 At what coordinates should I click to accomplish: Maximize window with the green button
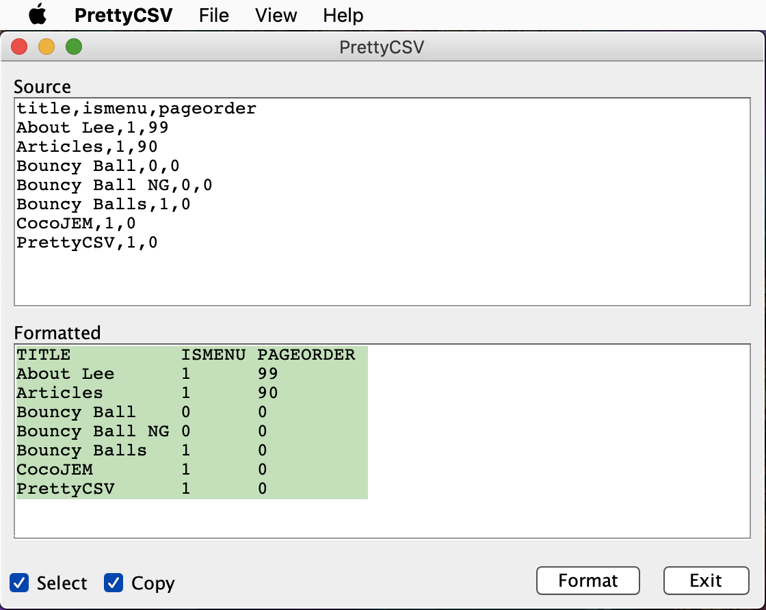74,47
